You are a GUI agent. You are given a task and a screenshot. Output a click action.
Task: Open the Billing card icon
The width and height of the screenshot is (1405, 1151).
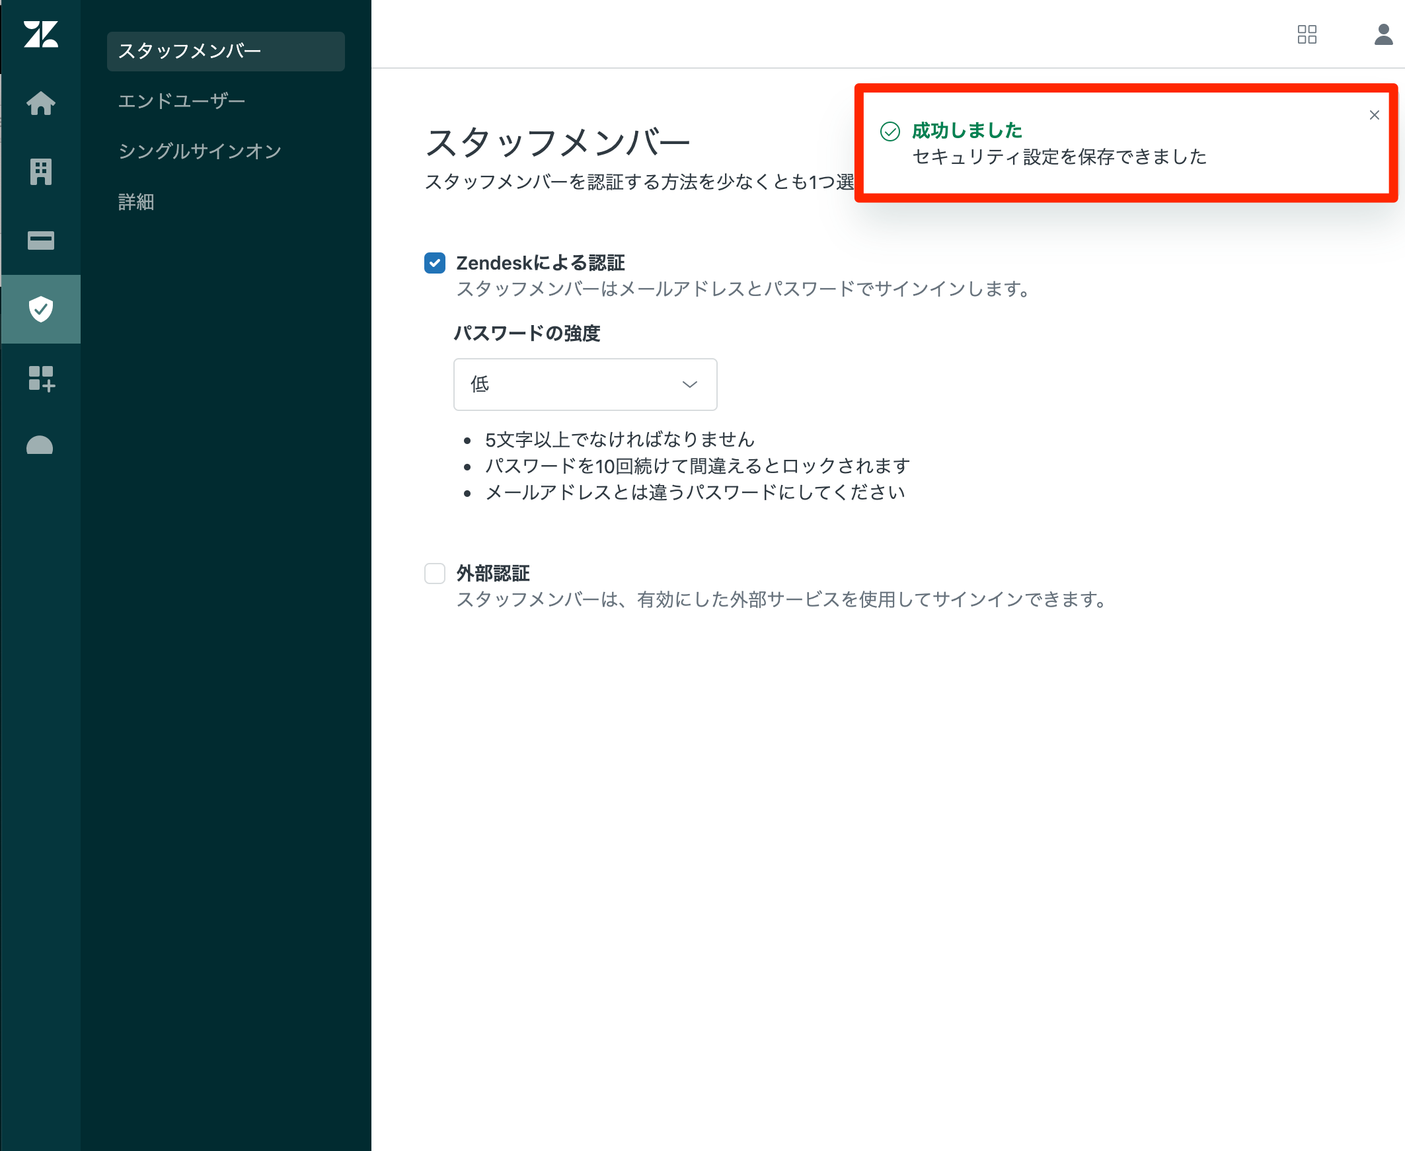pyautogui.click(x=41, y=241)
